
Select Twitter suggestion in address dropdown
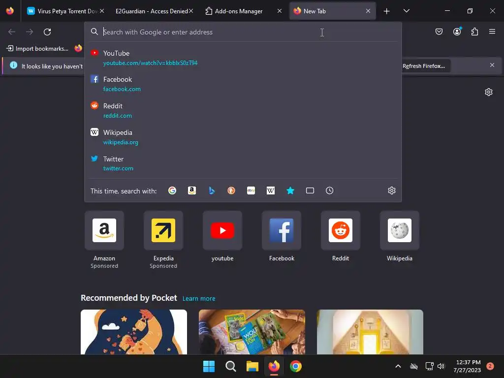pos(243,163)
